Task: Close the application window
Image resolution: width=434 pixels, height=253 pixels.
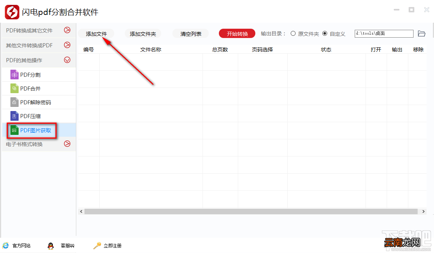Action: (x=427, y=10)
